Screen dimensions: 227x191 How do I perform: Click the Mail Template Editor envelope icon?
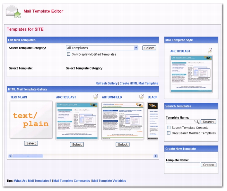12,11
